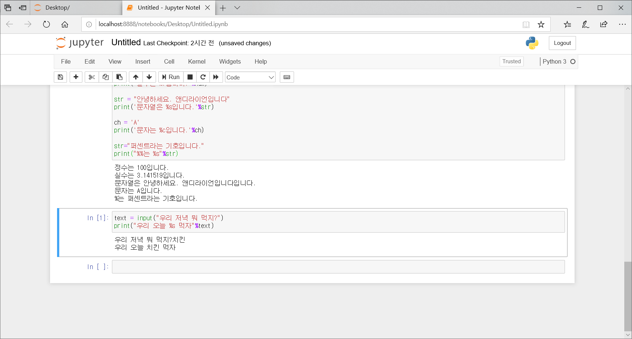632x339 pixels.
Task: Open favorites hub icon
Action: [567, 24]
